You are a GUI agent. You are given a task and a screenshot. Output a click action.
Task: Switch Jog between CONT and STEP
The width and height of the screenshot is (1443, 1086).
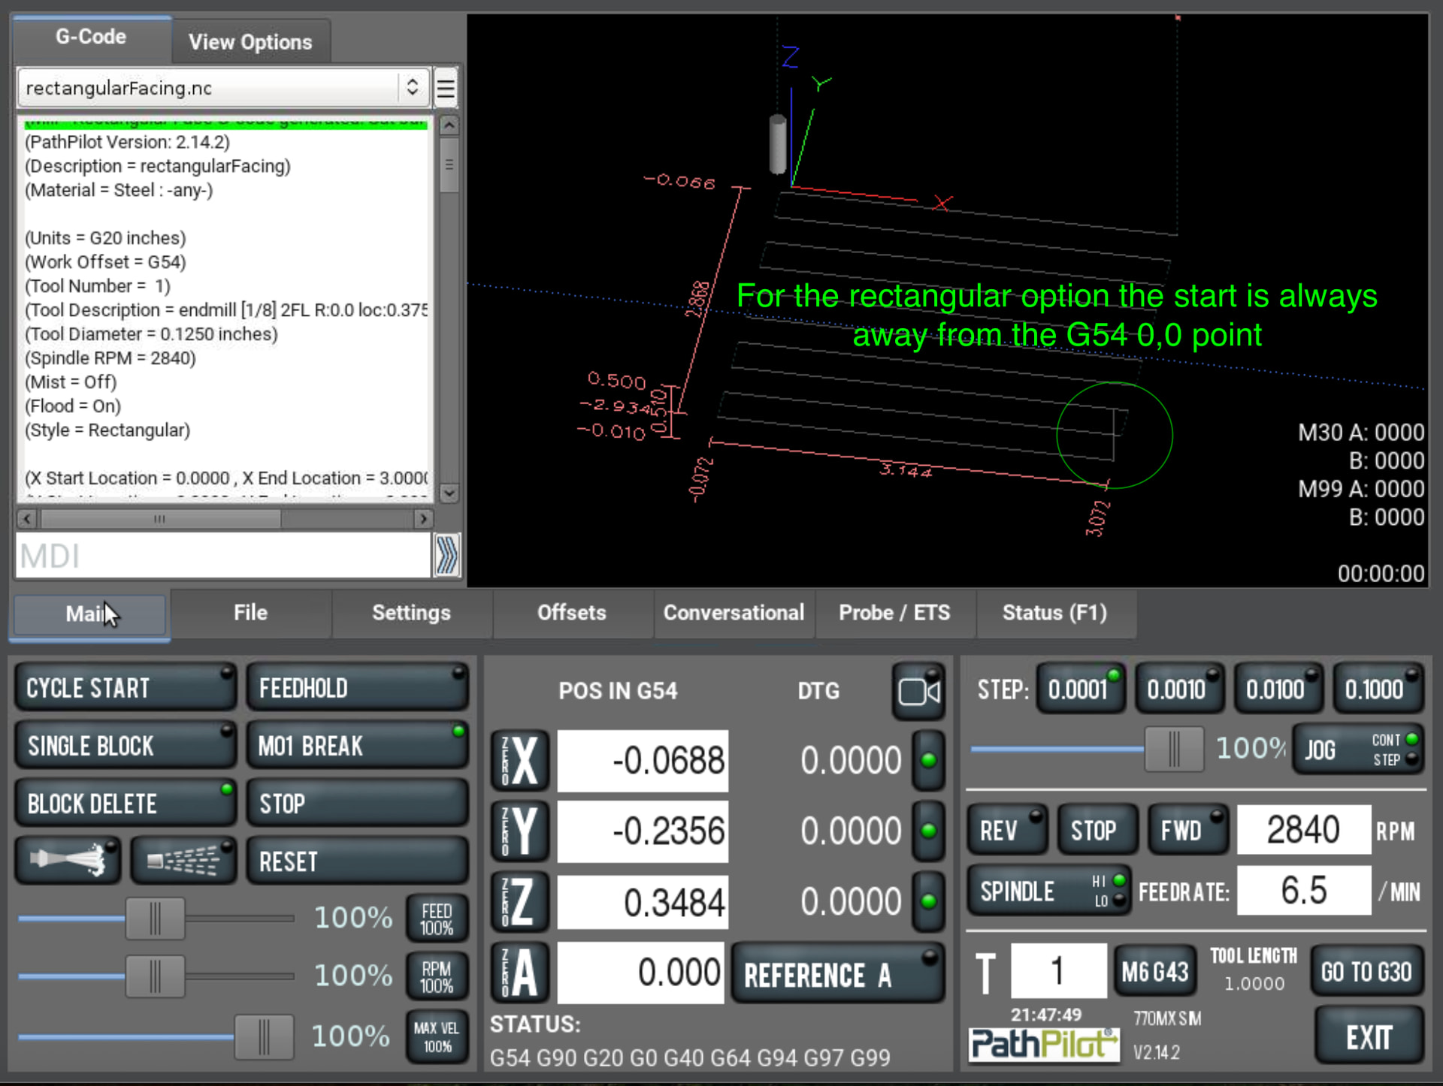(x=1358, y=749)
